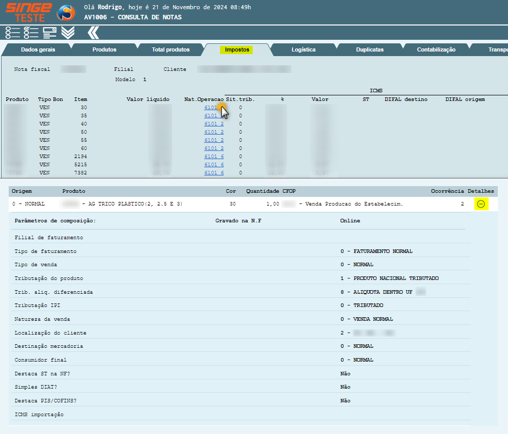Viewport: 508px width, 434px height.
Task: Open the Produtos tab
Action: point(104,49)
